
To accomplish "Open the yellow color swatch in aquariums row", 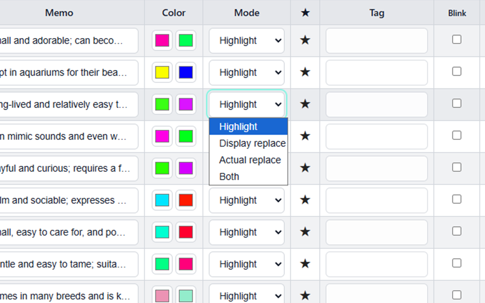I will click(162, 73).
